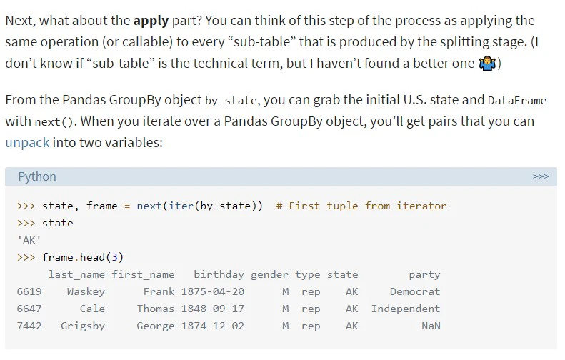Click the party column header
Screen dimensions: 565x360
pos(424,274)
